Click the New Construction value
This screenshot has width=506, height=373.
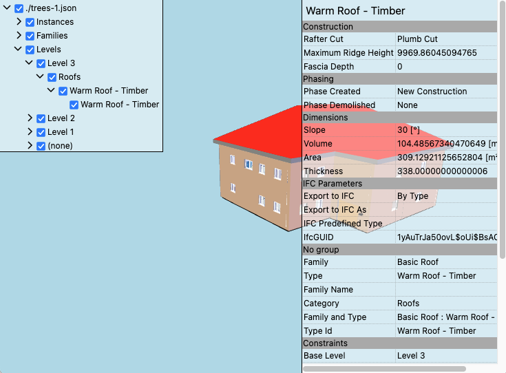(432, 92)
